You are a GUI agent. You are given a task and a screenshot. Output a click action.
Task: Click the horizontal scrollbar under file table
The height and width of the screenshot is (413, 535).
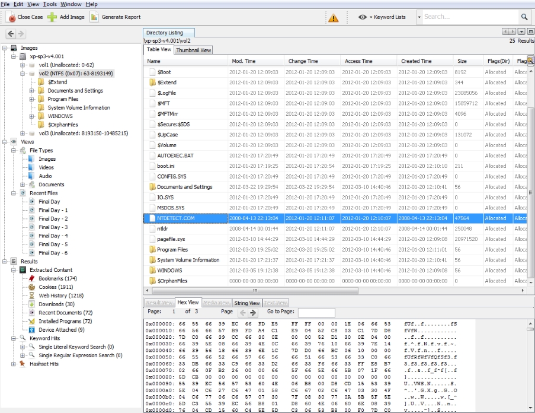pos(255,291)
